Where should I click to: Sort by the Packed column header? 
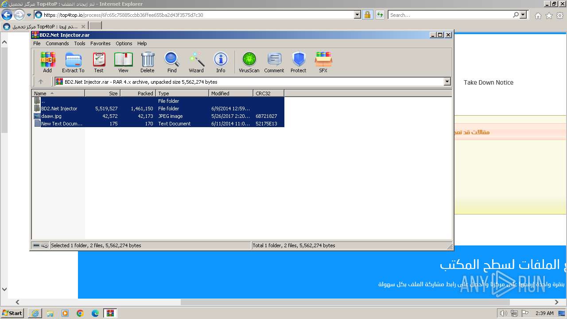138,93
